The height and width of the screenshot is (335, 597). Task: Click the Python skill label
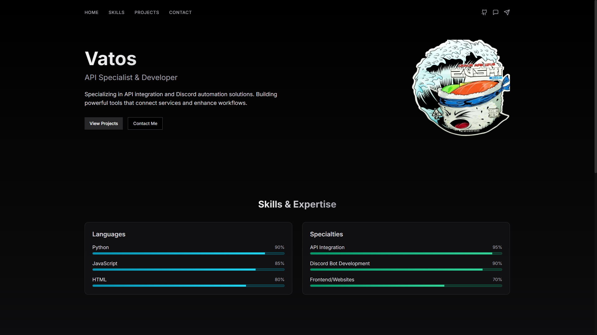100,247
